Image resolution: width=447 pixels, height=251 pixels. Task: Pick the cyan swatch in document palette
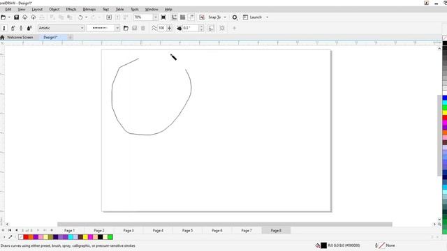coord(71,237)
